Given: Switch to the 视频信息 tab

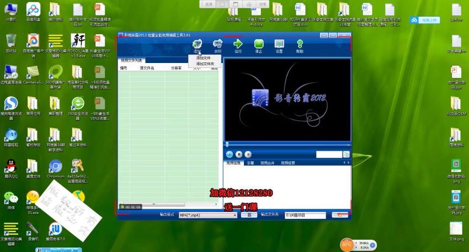Looking at the screenshot, I should [233, 163].
